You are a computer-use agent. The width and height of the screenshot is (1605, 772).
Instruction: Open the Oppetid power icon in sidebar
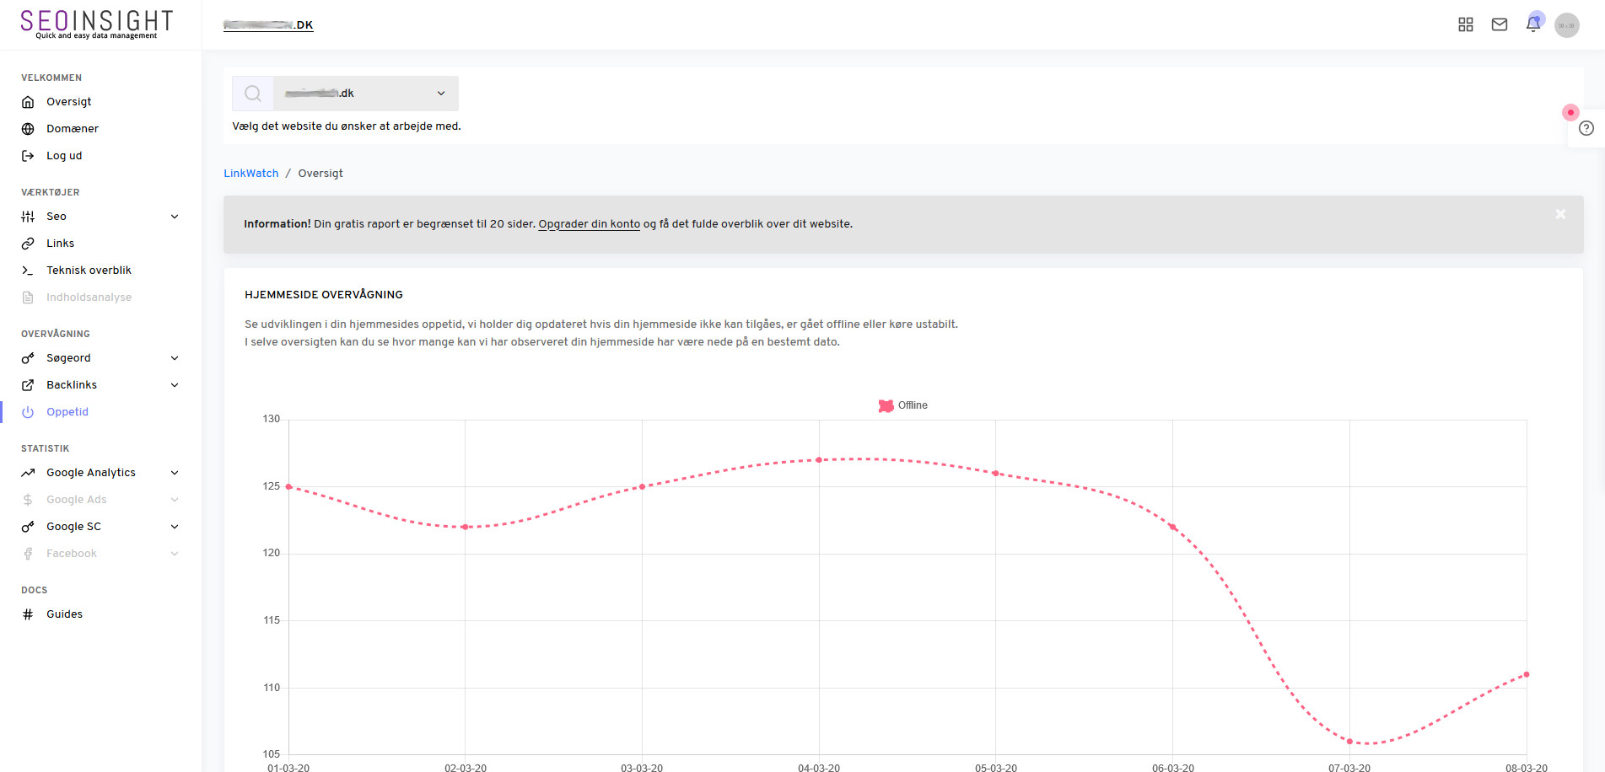(28, 412)
